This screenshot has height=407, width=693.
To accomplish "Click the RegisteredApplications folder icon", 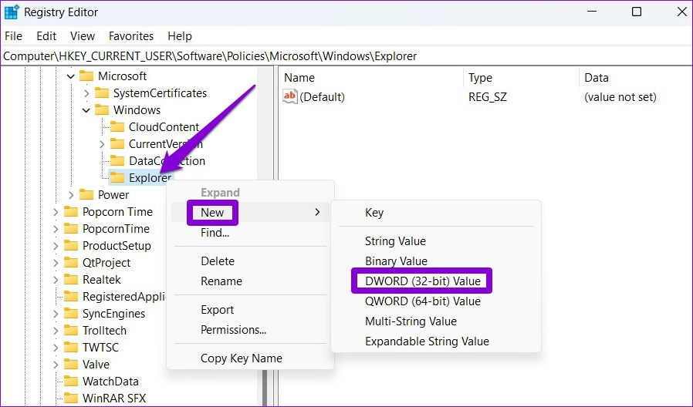I will pos(71,297).
